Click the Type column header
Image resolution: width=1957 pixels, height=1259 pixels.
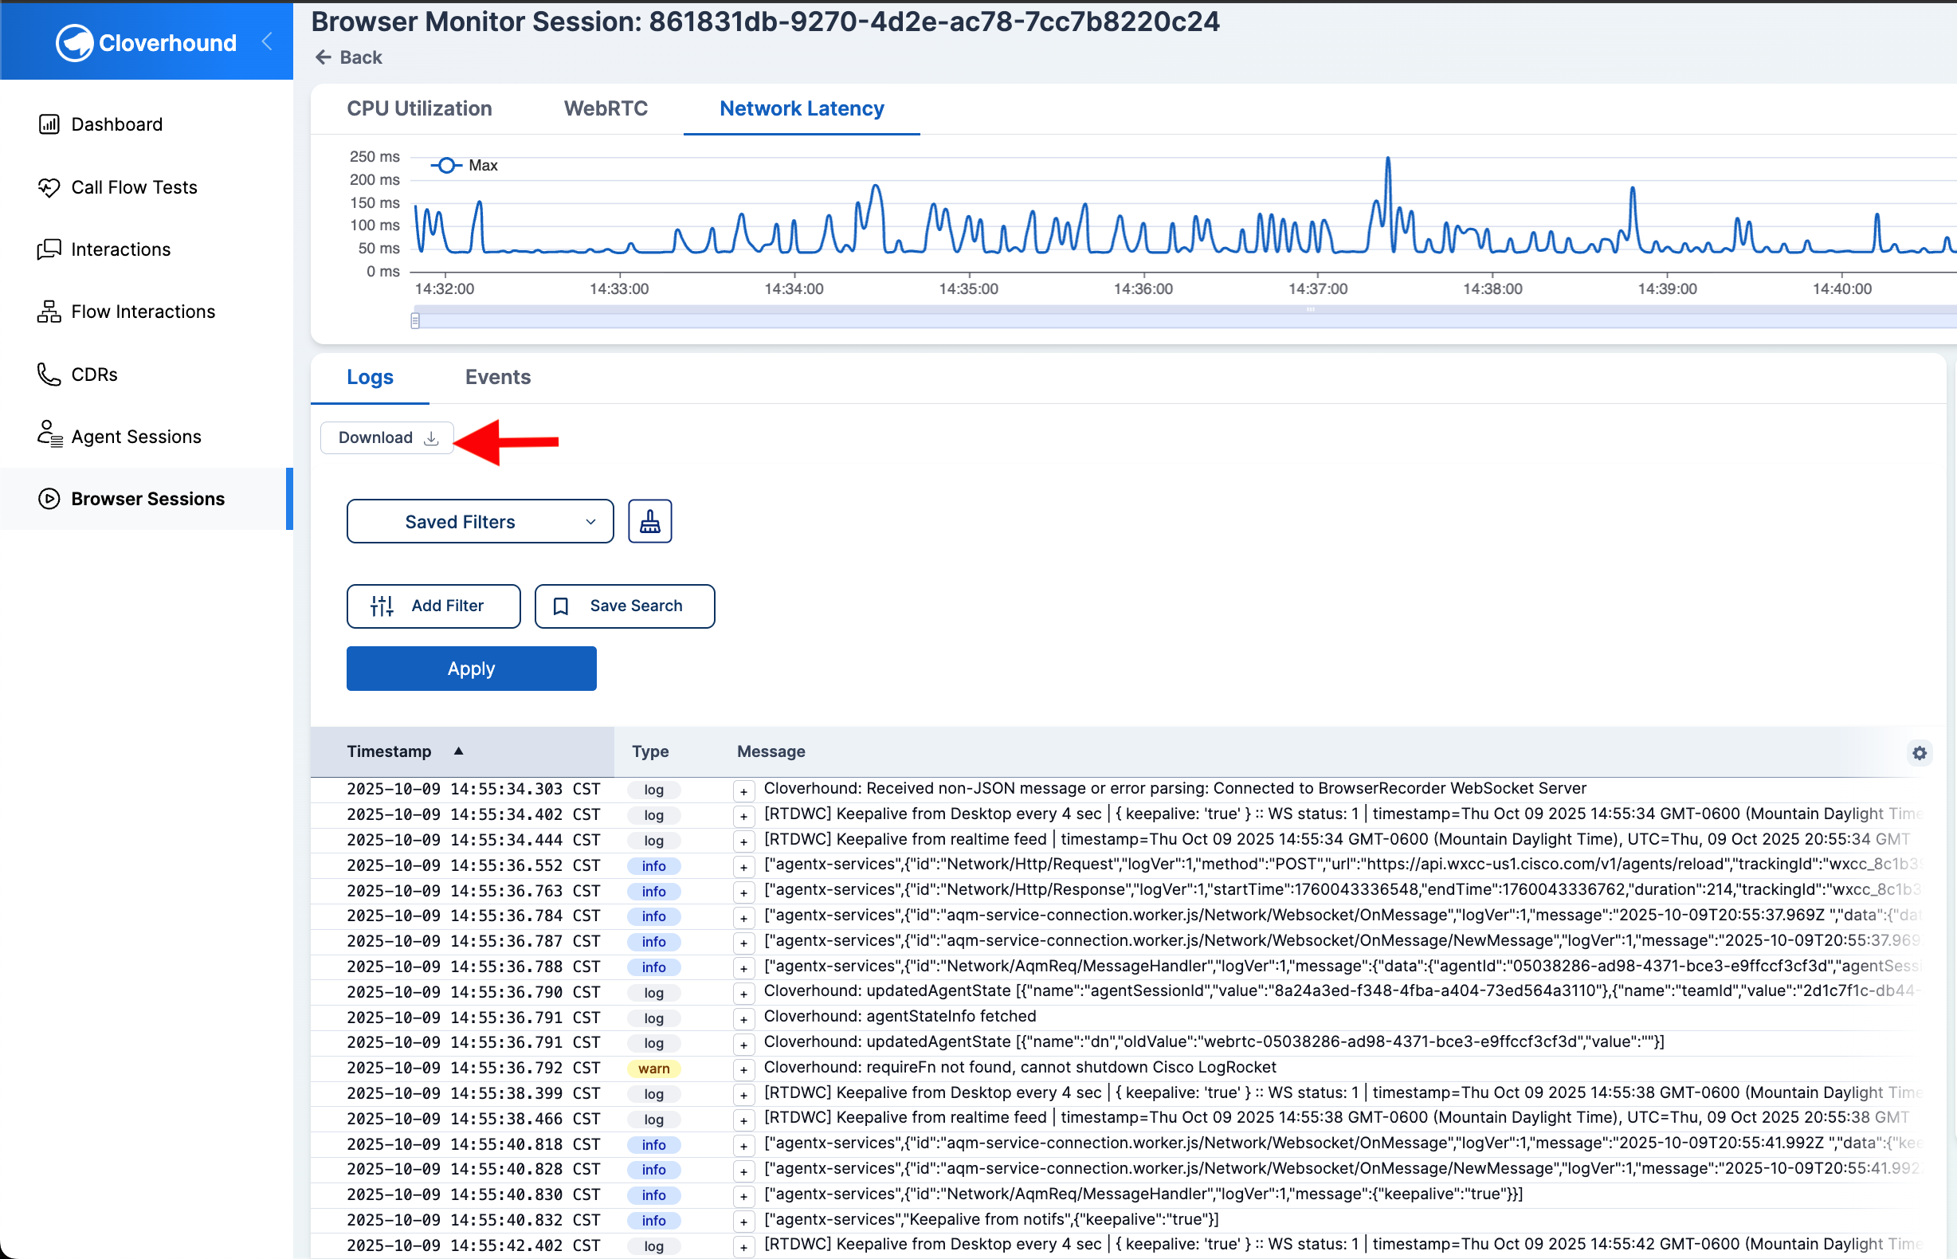coord(650,751)
